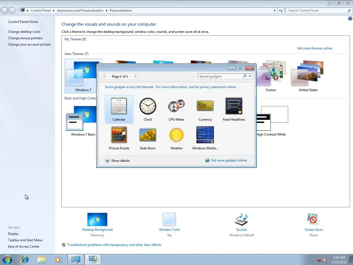
Task: Select the United States theme
Action: pos(308,76)
